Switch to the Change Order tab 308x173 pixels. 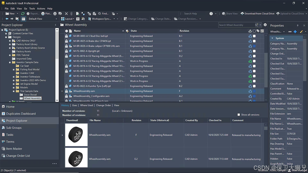pos(103,105)
